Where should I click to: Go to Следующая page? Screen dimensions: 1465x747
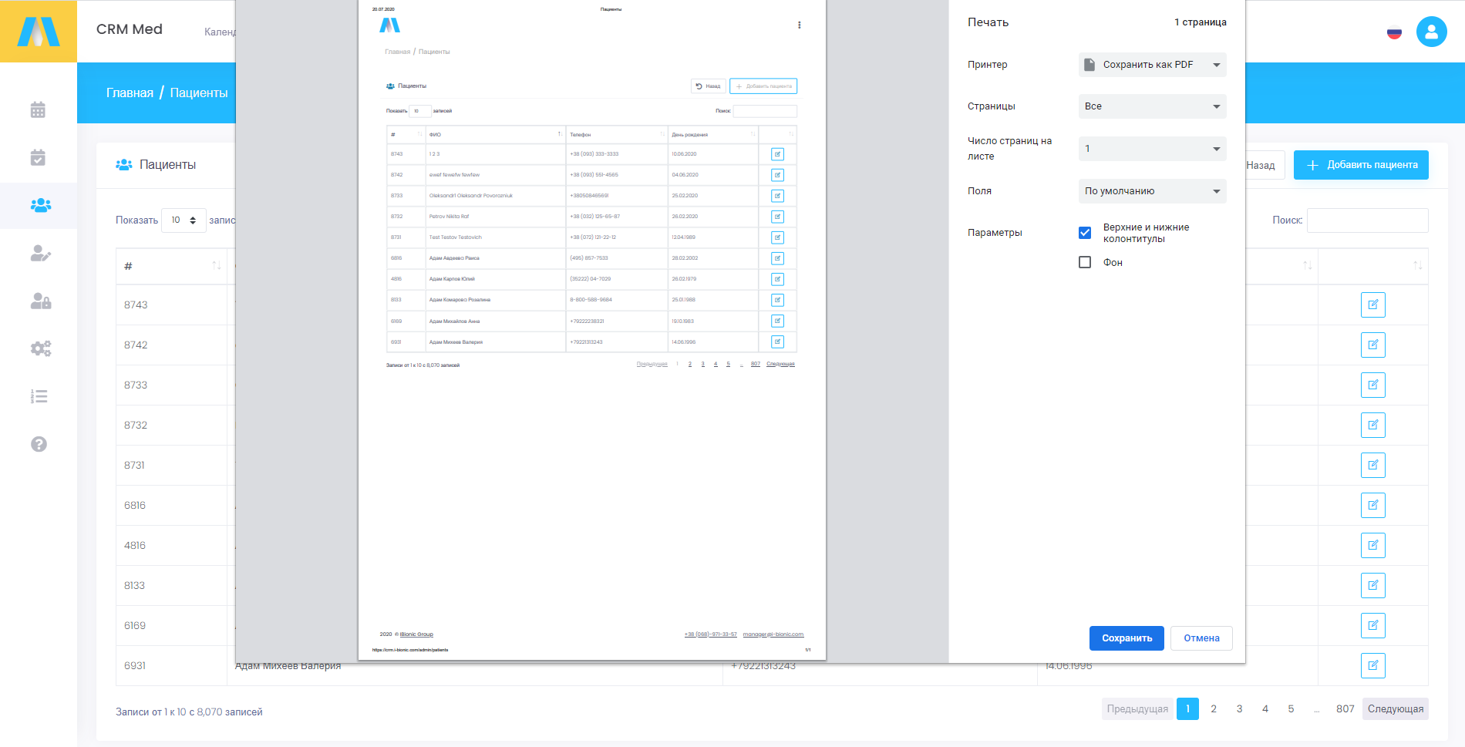[x=1395, y=708]
